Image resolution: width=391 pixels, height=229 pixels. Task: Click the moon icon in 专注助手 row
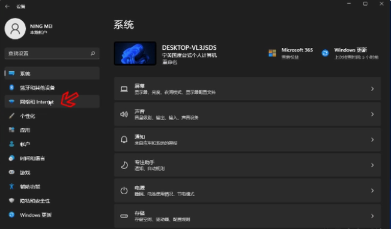point(124,165)
